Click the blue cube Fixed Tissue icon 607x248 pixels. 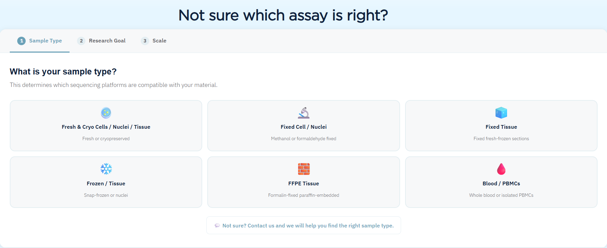click(501, 113)
